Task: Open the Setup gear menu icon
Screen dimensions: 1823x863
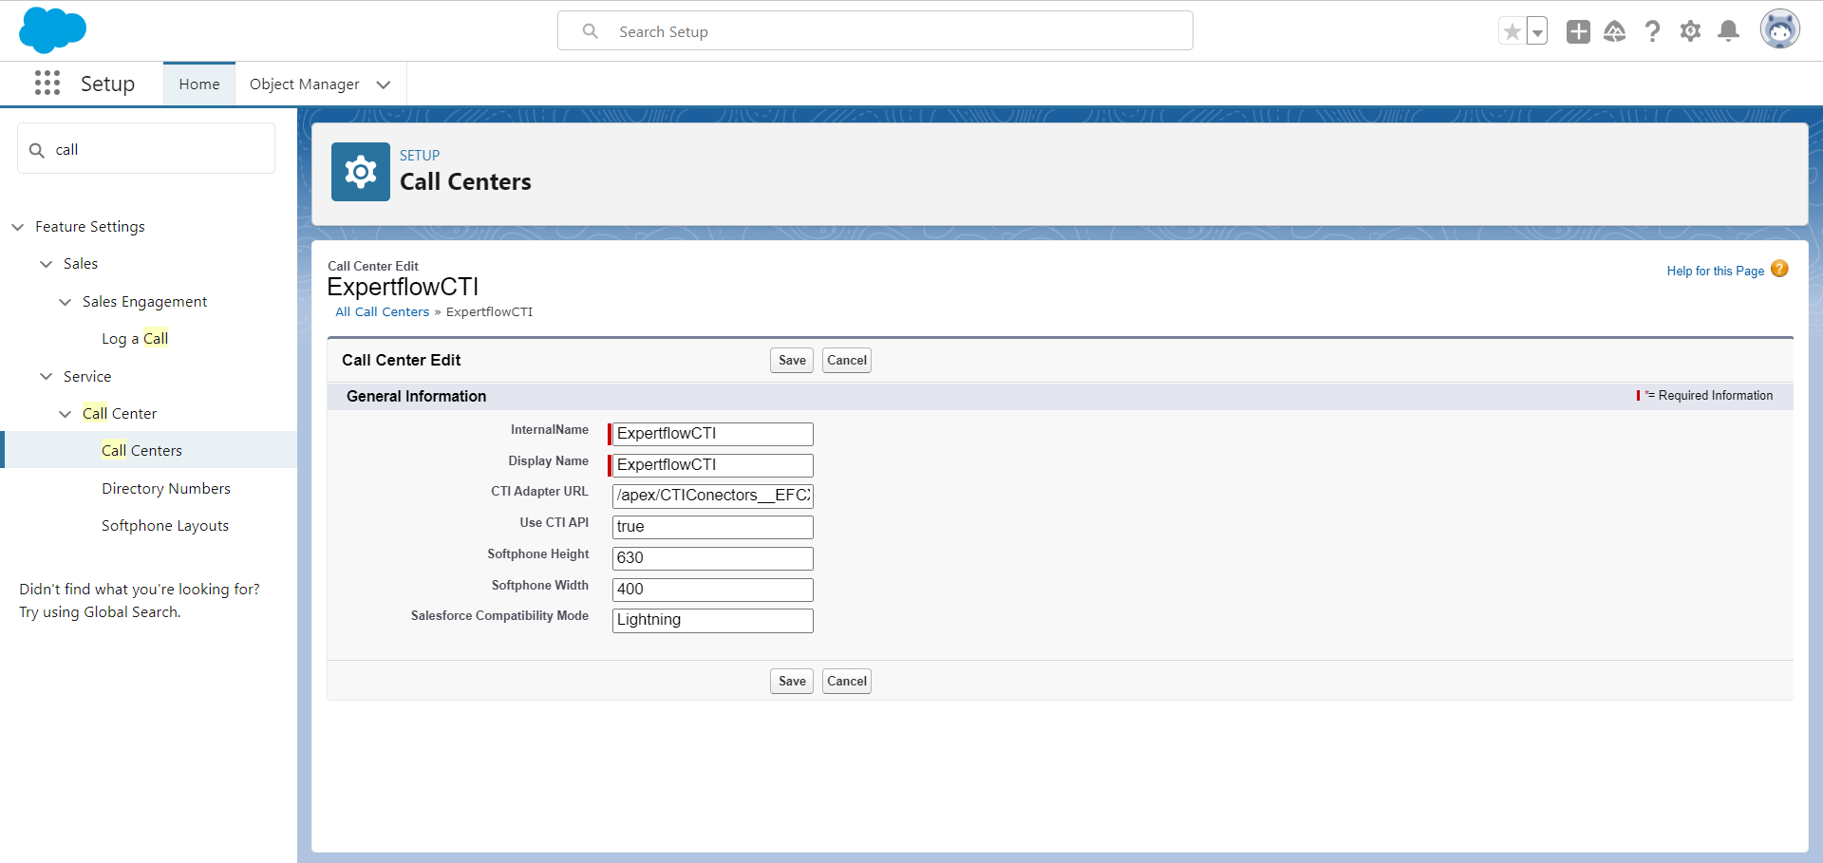Action: [1690, 31]
